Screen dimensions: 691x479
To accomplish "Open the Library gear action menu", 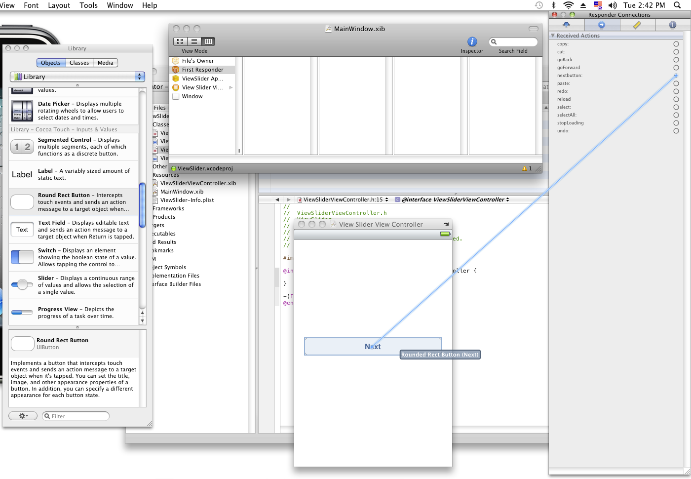I will tap(23, 416).
